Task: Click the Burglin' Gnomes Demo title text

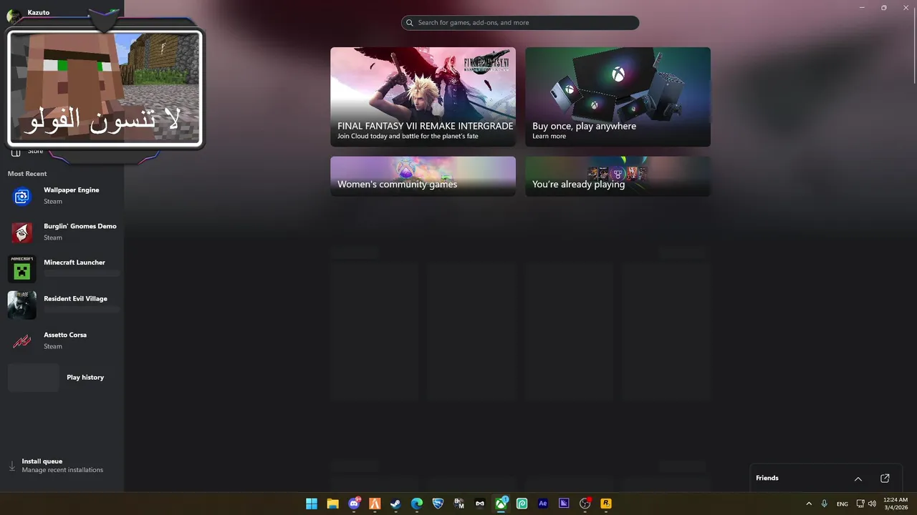Action: pos(80,226)
